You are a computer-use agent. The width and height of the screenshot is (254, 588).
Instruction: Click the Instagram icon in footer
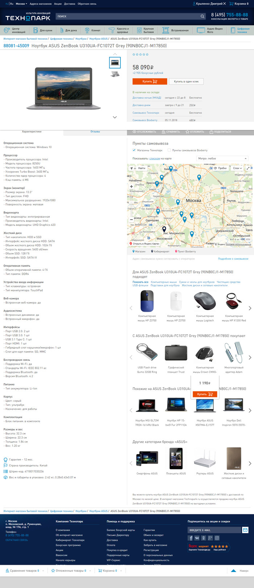click(x=217, y=538)
